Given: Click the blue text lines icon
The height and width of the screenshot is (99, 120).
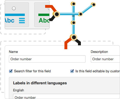Looking at the screenshot, I should [x=22, y=20].
